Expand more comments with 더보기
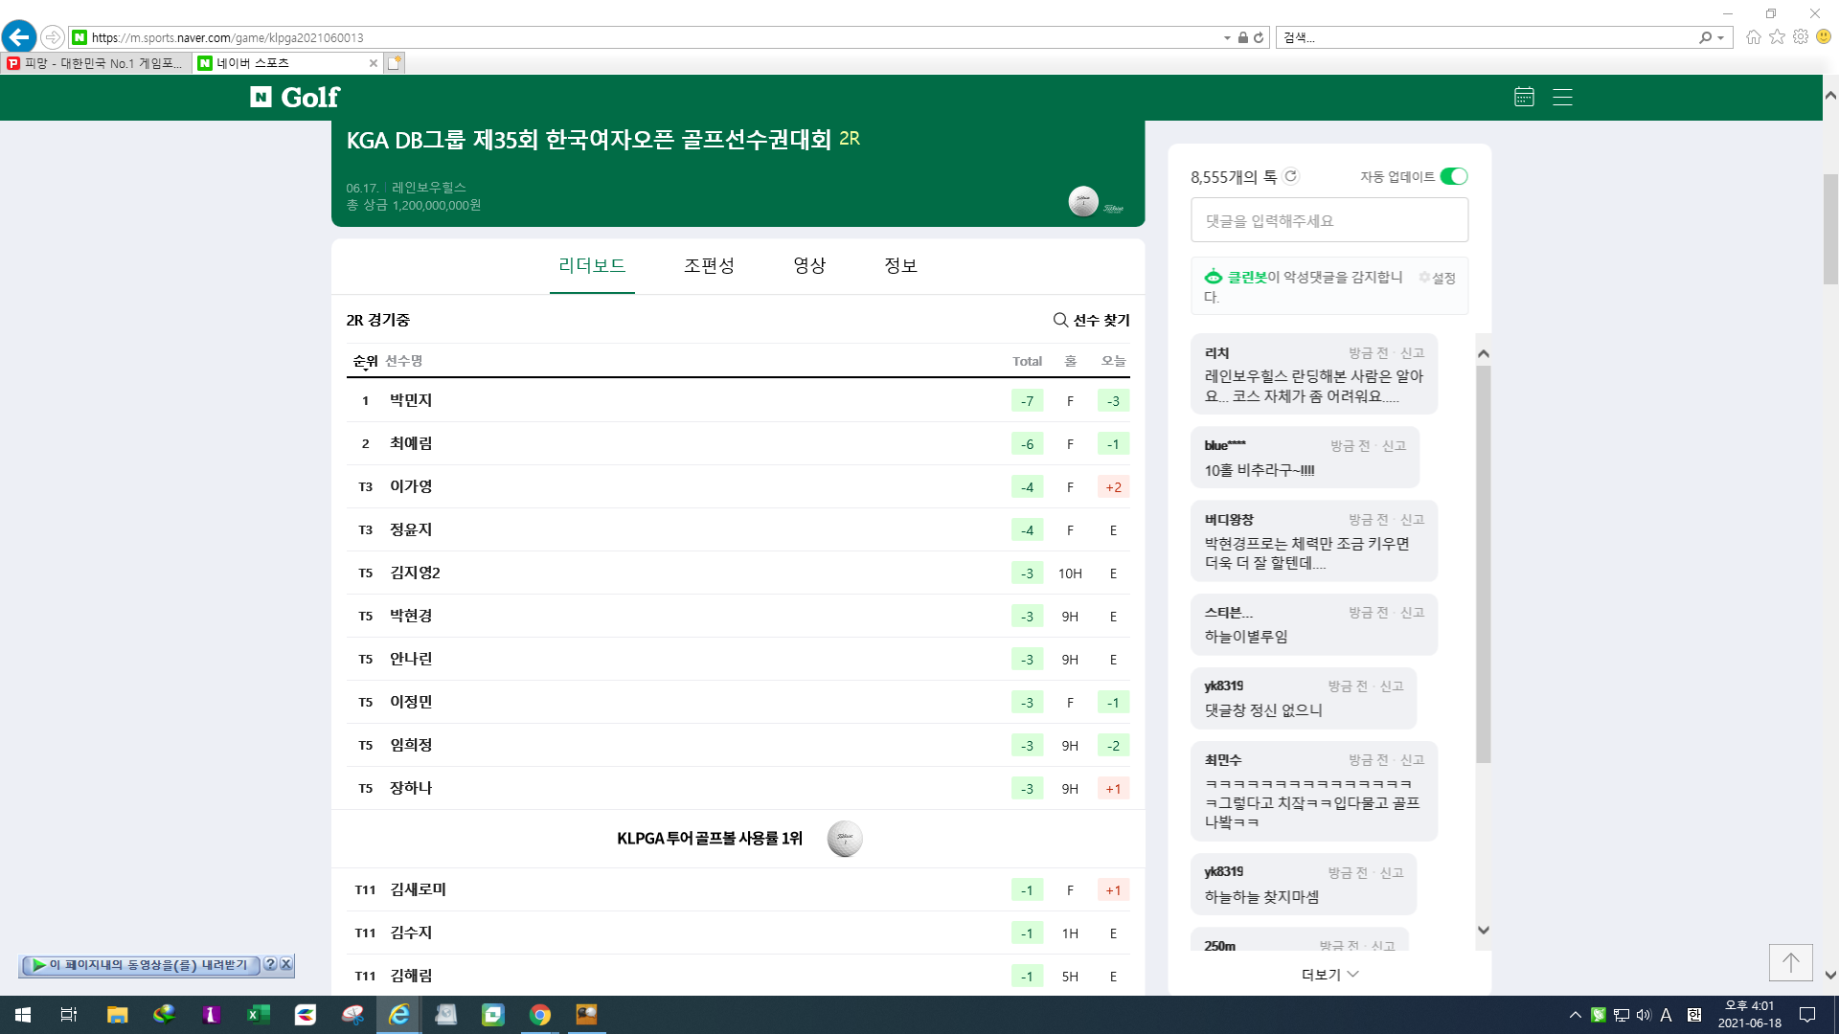This screenshot has height=1034, width=1839. point(1329,975)
